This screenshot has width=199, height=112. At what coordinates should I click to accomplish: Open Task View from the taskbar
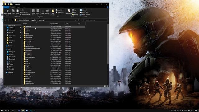click(x=13, y=110)
